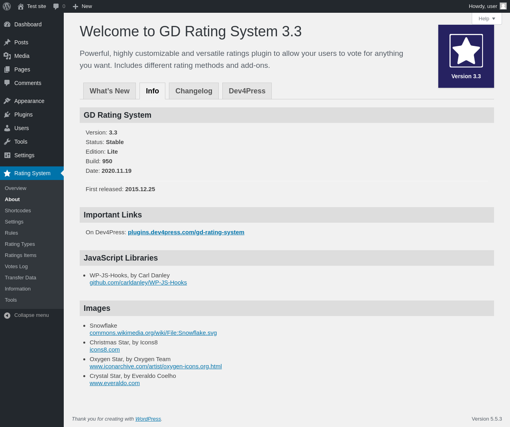510x427 pixels.
Task: Visit the www.everaldo.com link
Action: tap(115, 383)
